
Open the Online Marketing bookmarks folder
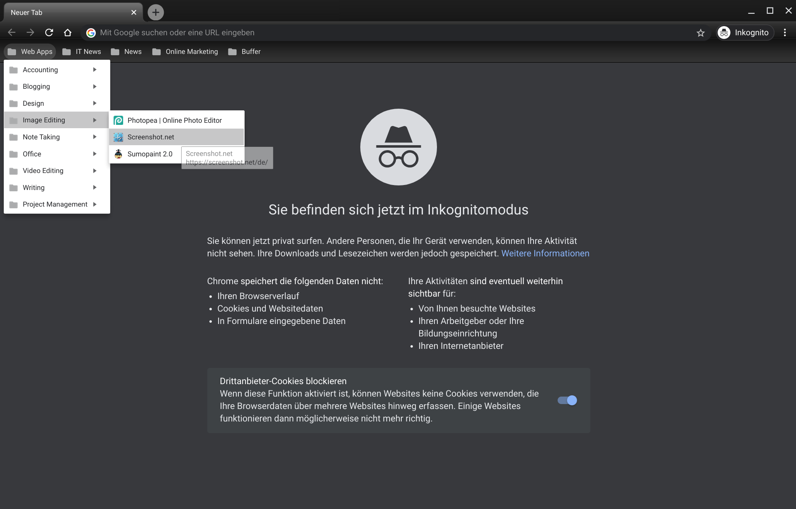185,51
